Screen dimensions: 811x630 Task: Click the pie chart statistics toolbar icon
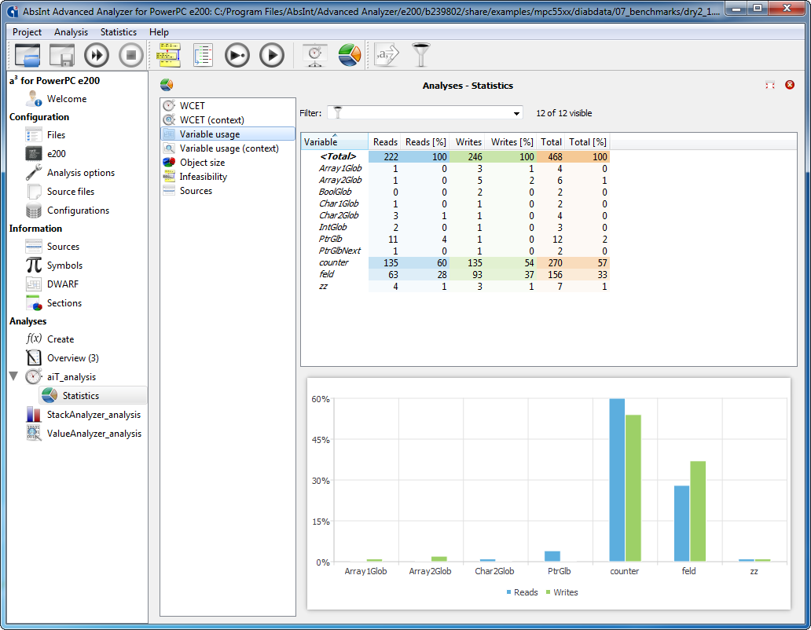click(x=350, y=55)
